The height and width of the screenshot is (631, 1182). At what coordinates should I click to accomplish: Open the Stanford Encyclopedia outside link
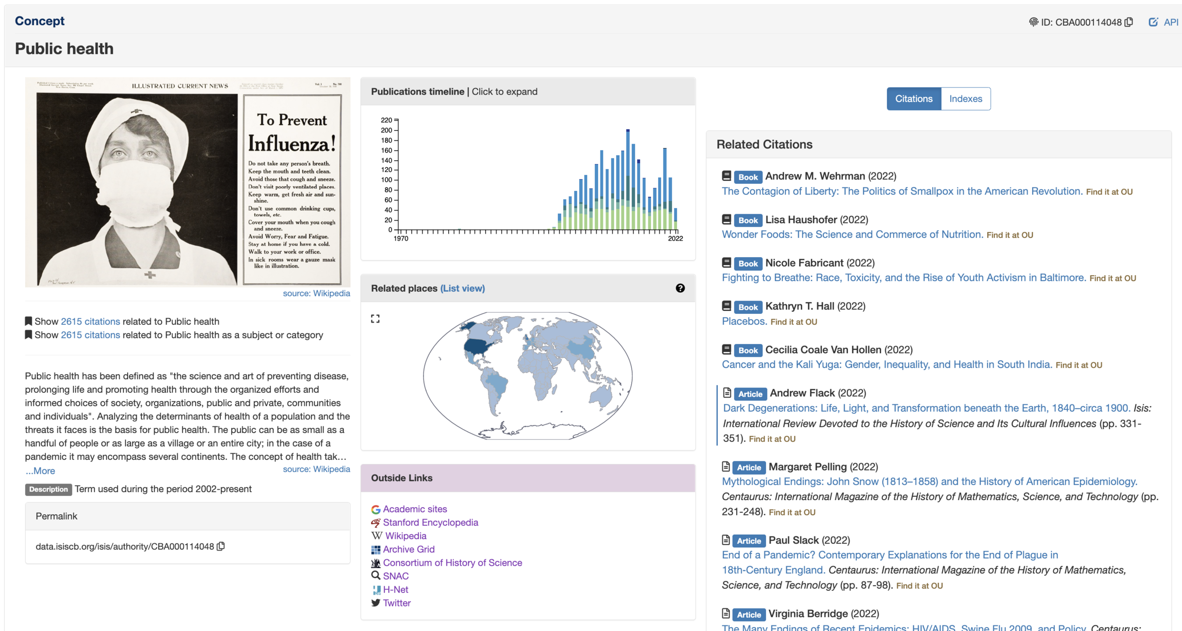pos(430,522)
